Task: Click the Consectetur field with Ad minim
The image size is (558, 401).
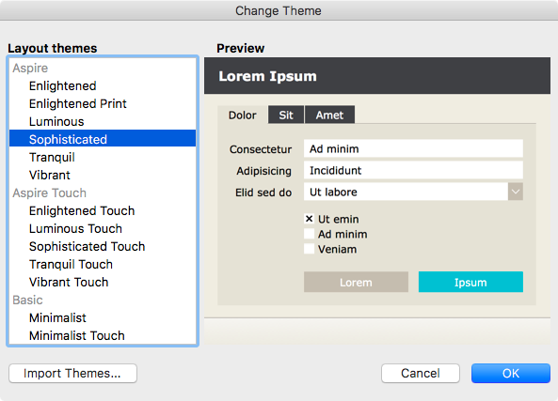Action: (413, 148)
